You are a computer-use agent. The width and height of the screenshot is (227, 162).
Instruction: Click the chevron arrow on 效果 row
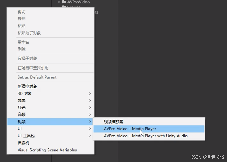point(90,100)
